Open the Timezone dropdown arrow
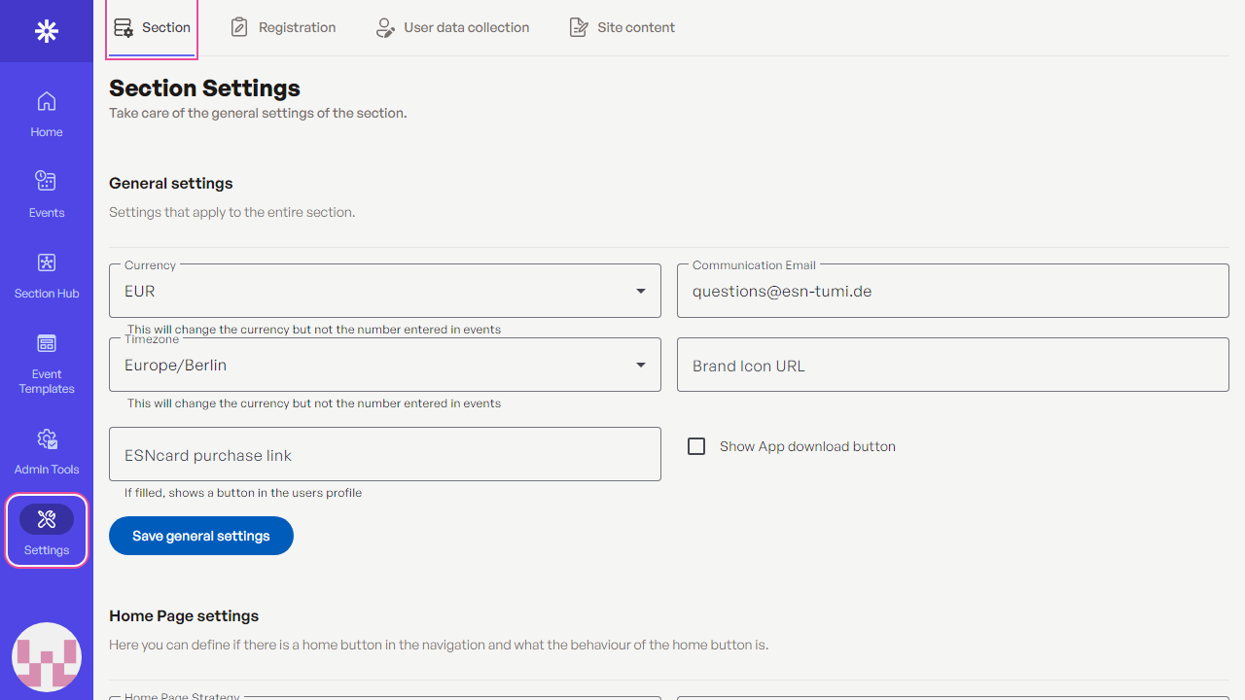The width and height of the screenshot is (1245, 700). coord(640,366)
